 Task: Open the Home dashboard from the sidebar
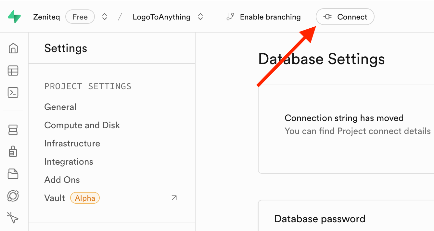[13, 48]
